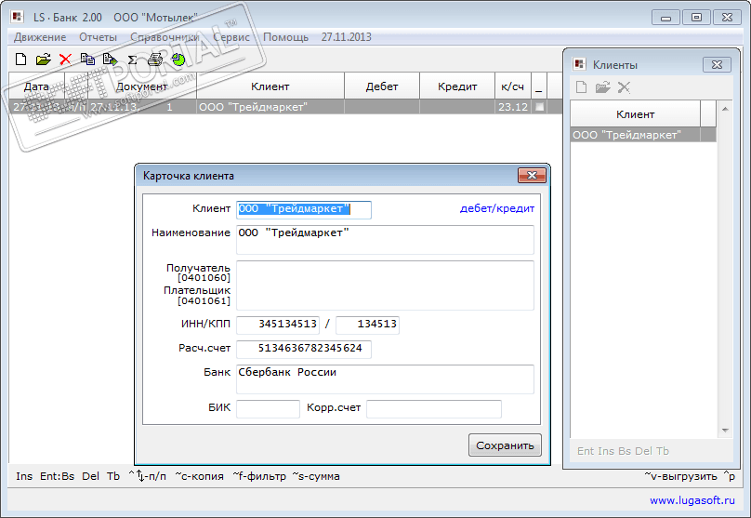The width and height of the screenshot is (751, 518).
Task: Click the printer toolbar icon
Action: (x=155, y=60)
